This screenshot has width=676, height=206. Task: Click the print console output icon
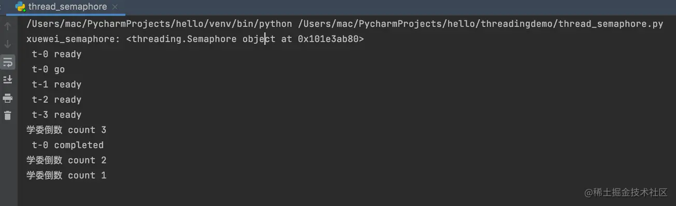click(x=8, y=98)
